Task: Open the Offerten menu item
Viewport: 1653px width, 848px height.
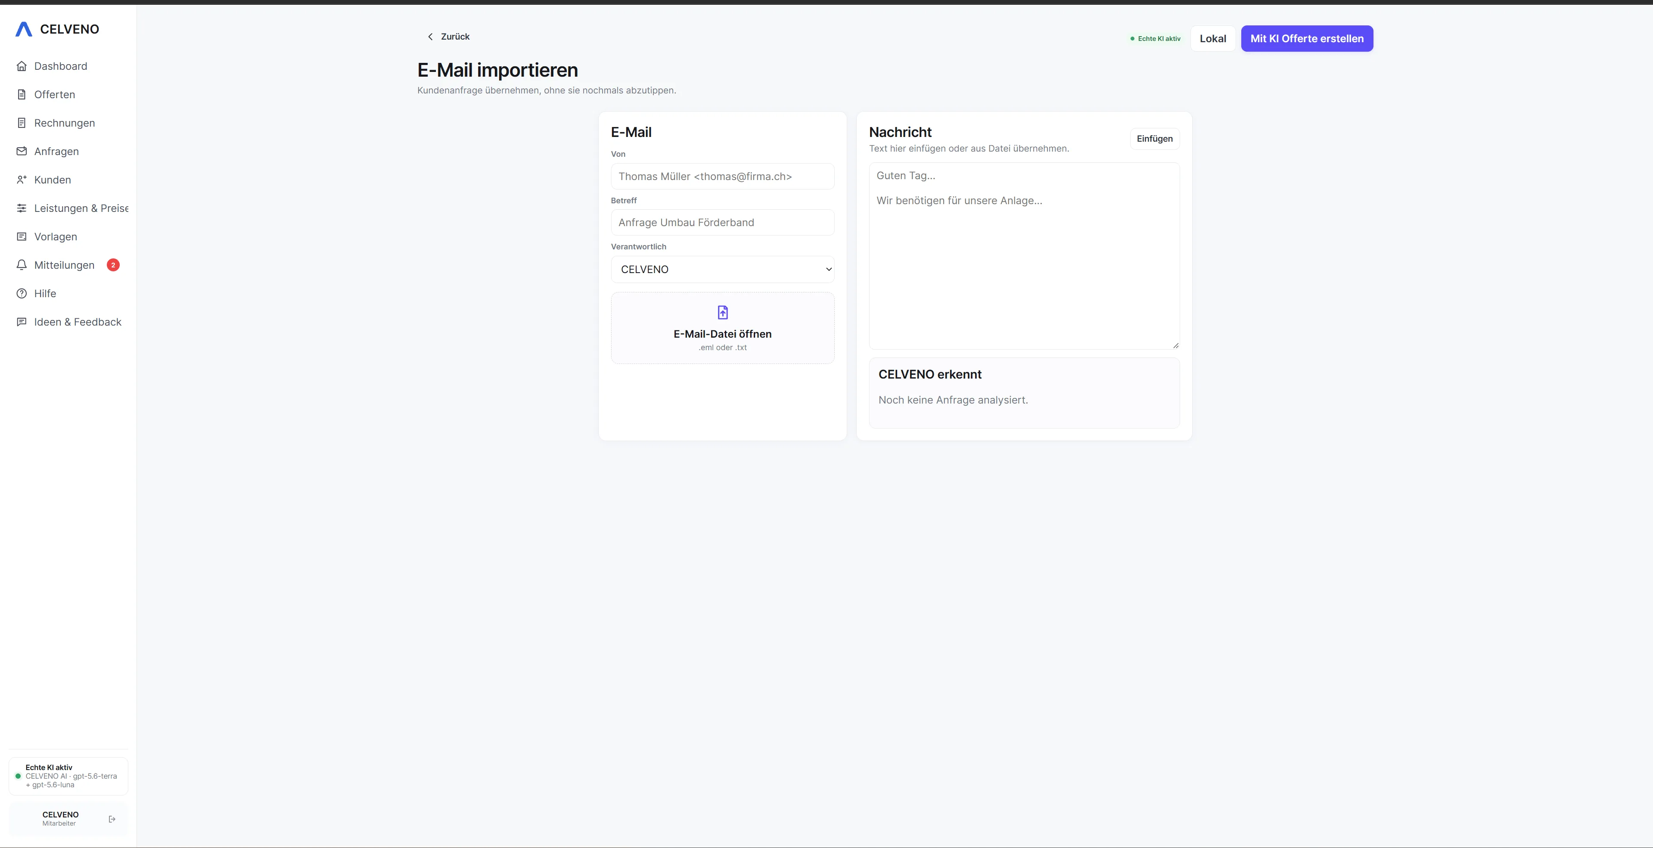Action: (x=68, y=94)
